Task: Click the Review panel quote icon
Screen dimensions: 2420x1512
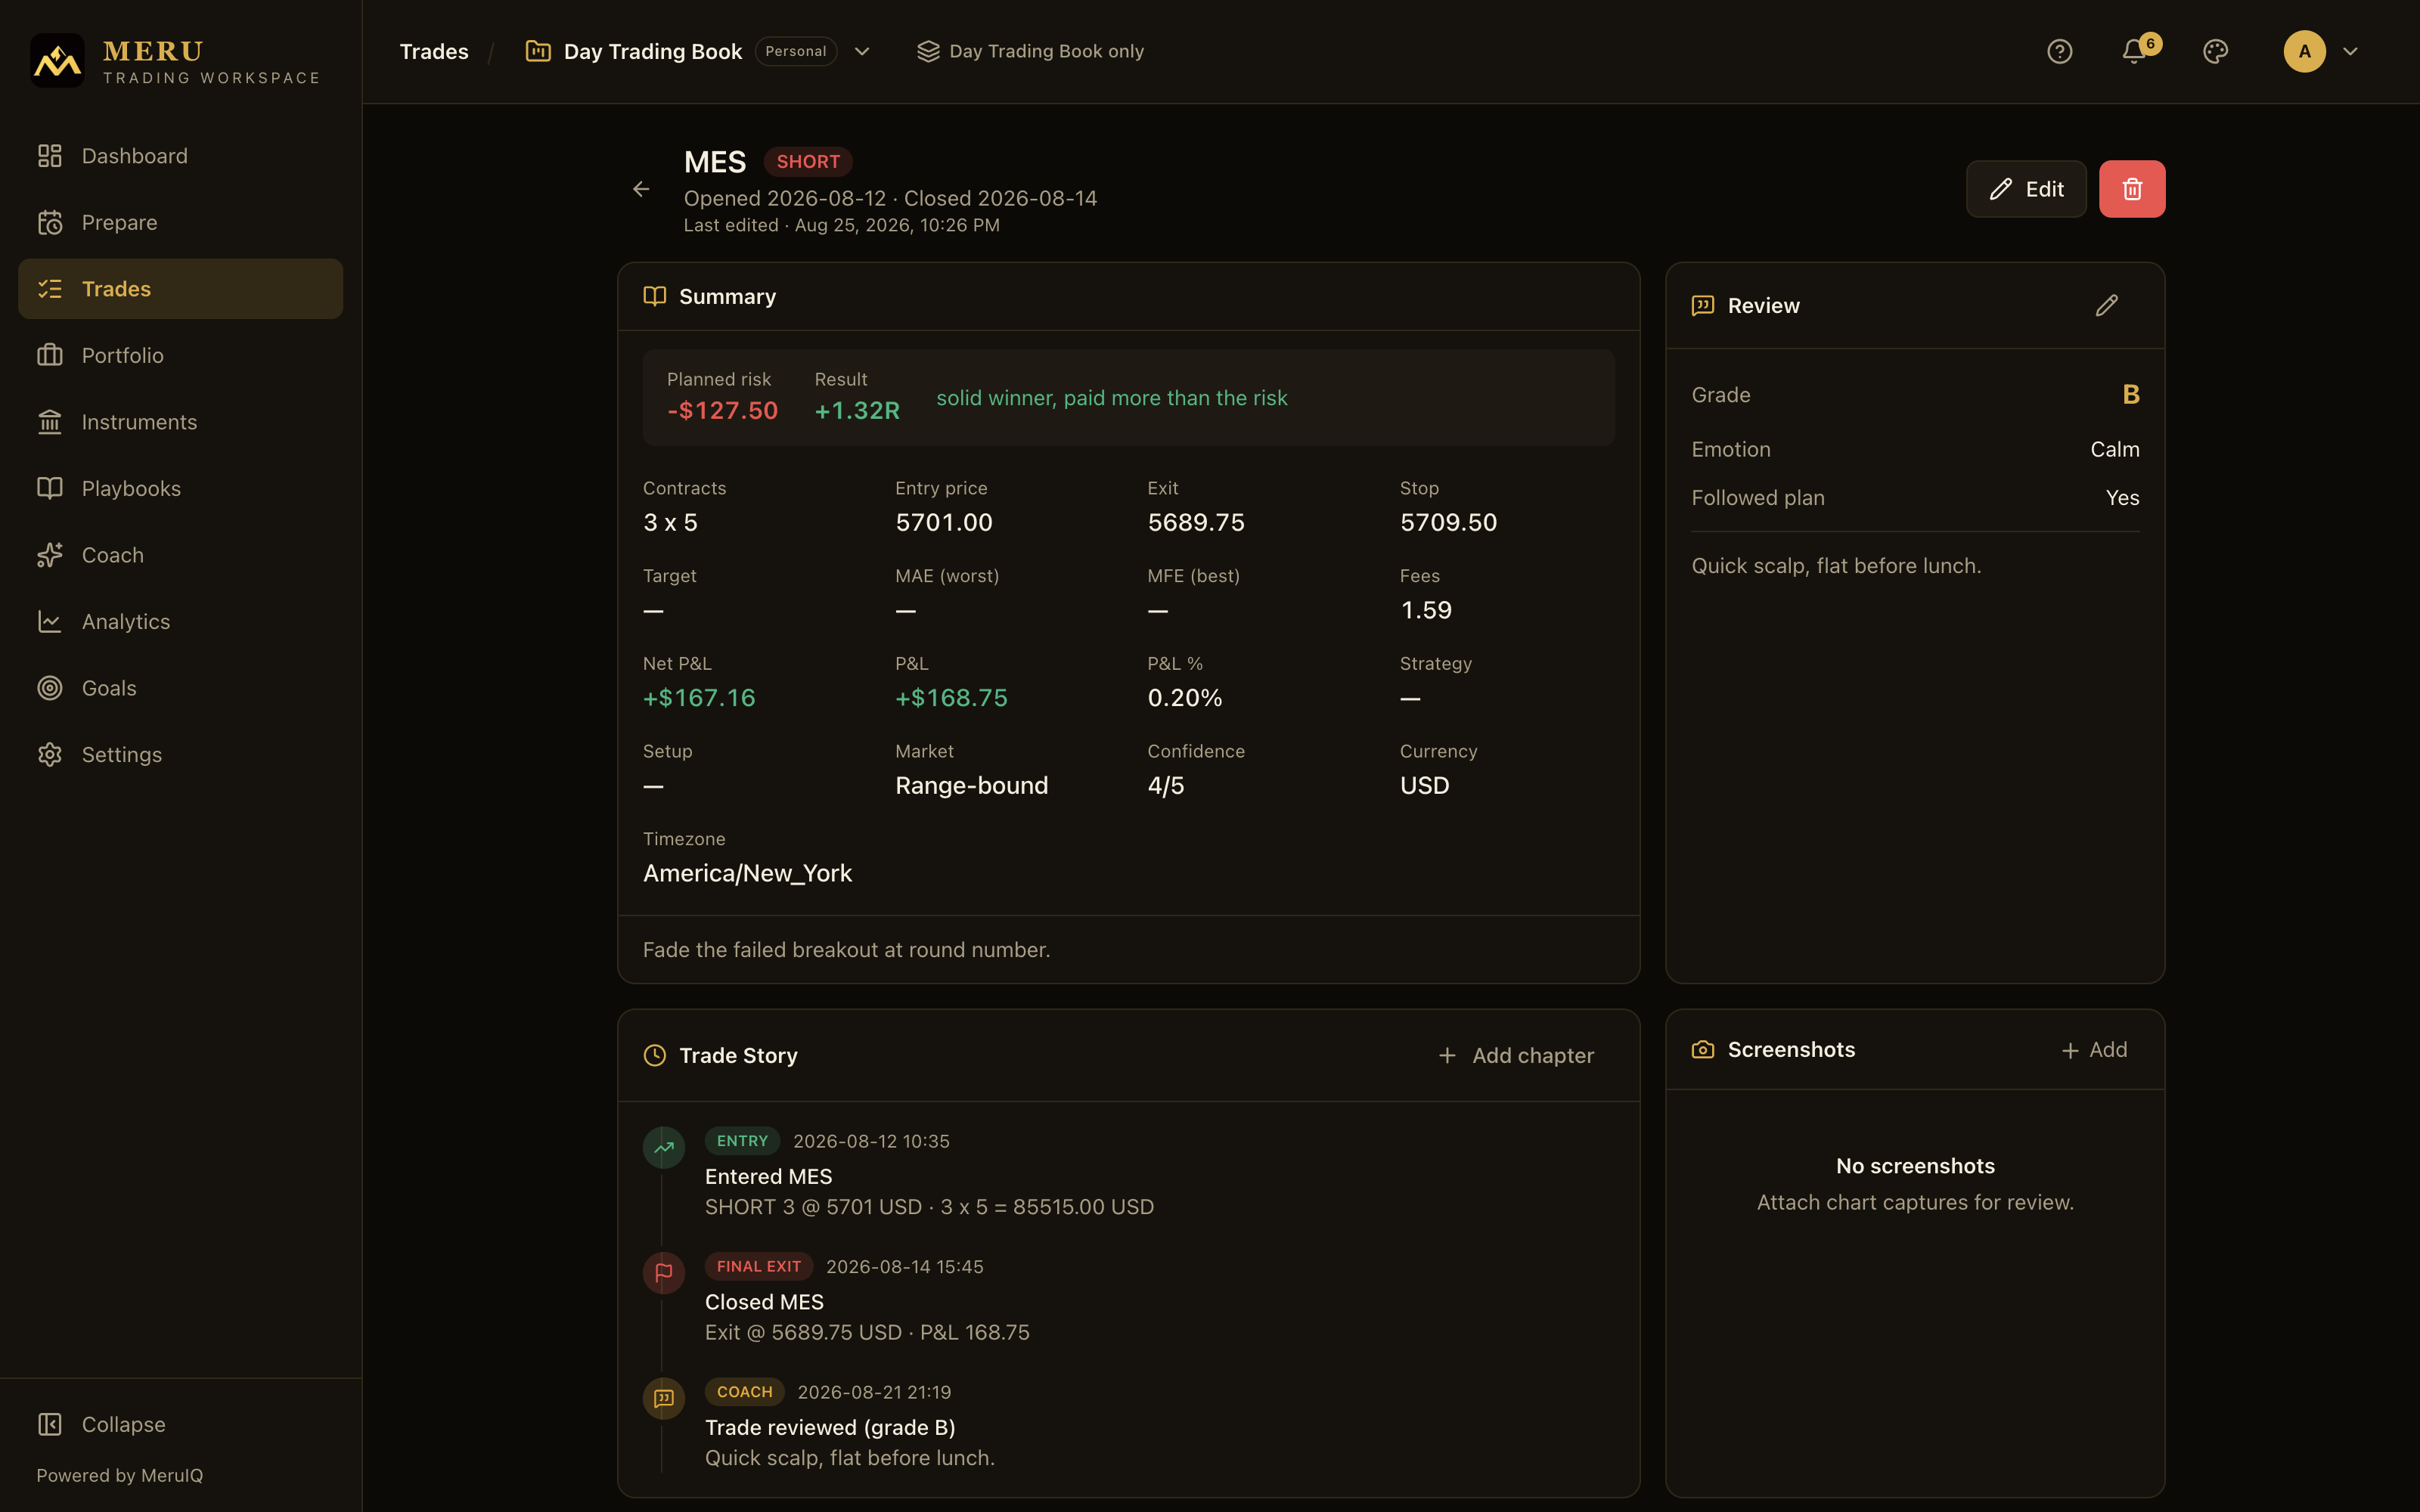Action: [x=1702, y=305]
